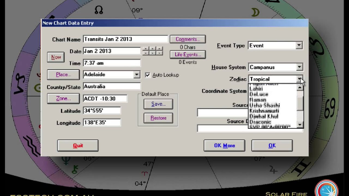Click the Country/State field showing Australia
Screen dimensions: 349x196
pyautogui.click(x=112, y=87)
